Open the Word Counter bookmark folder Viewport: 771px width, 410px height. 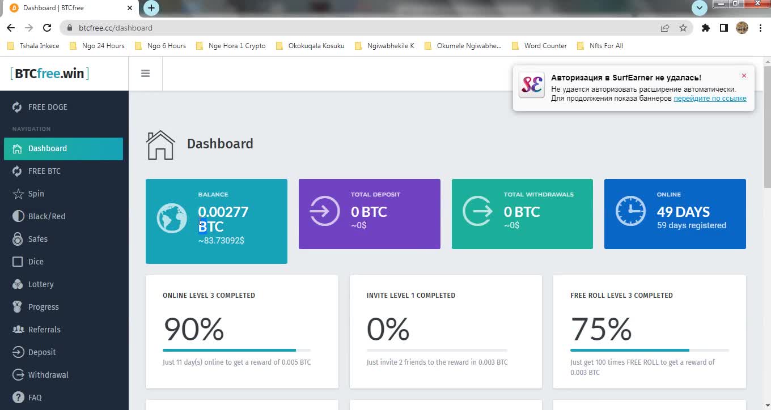coord(539,46)
